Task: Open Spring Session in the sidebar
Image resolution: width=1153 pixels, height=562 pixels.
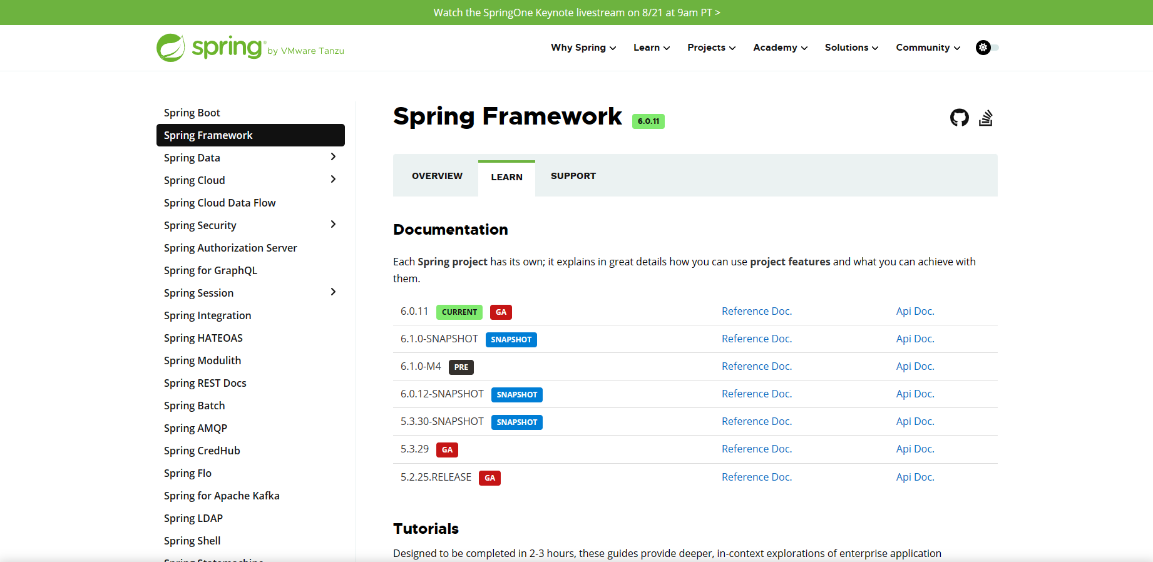Action: pos(198,293)
